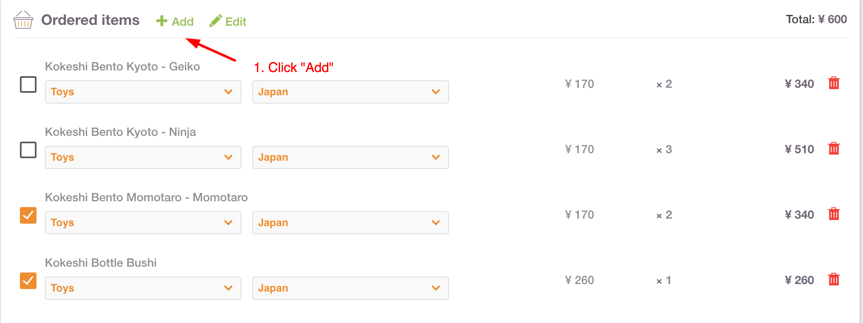Open Japan dropdown for Momotaro item
Viewport: 863px width, 323px height.
click(351, 223)
